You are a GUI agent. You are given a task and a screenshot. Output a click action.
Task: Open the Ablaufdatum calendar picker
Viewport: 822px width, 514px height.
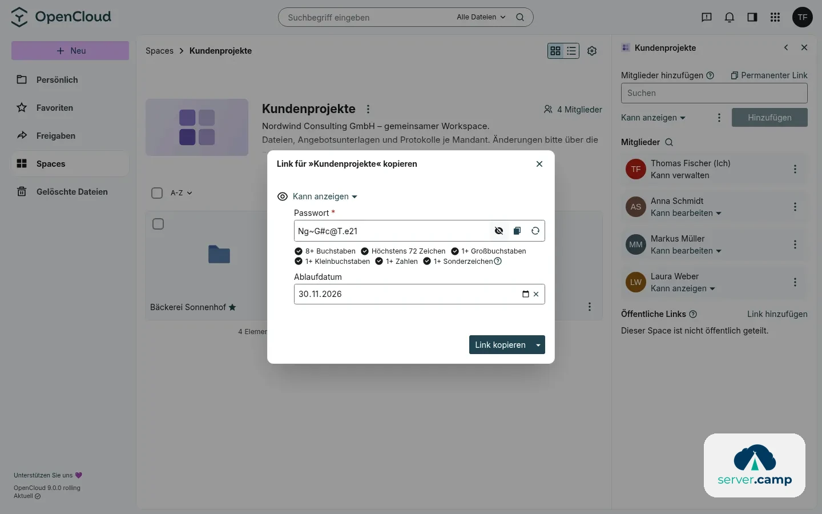[526, 294]
